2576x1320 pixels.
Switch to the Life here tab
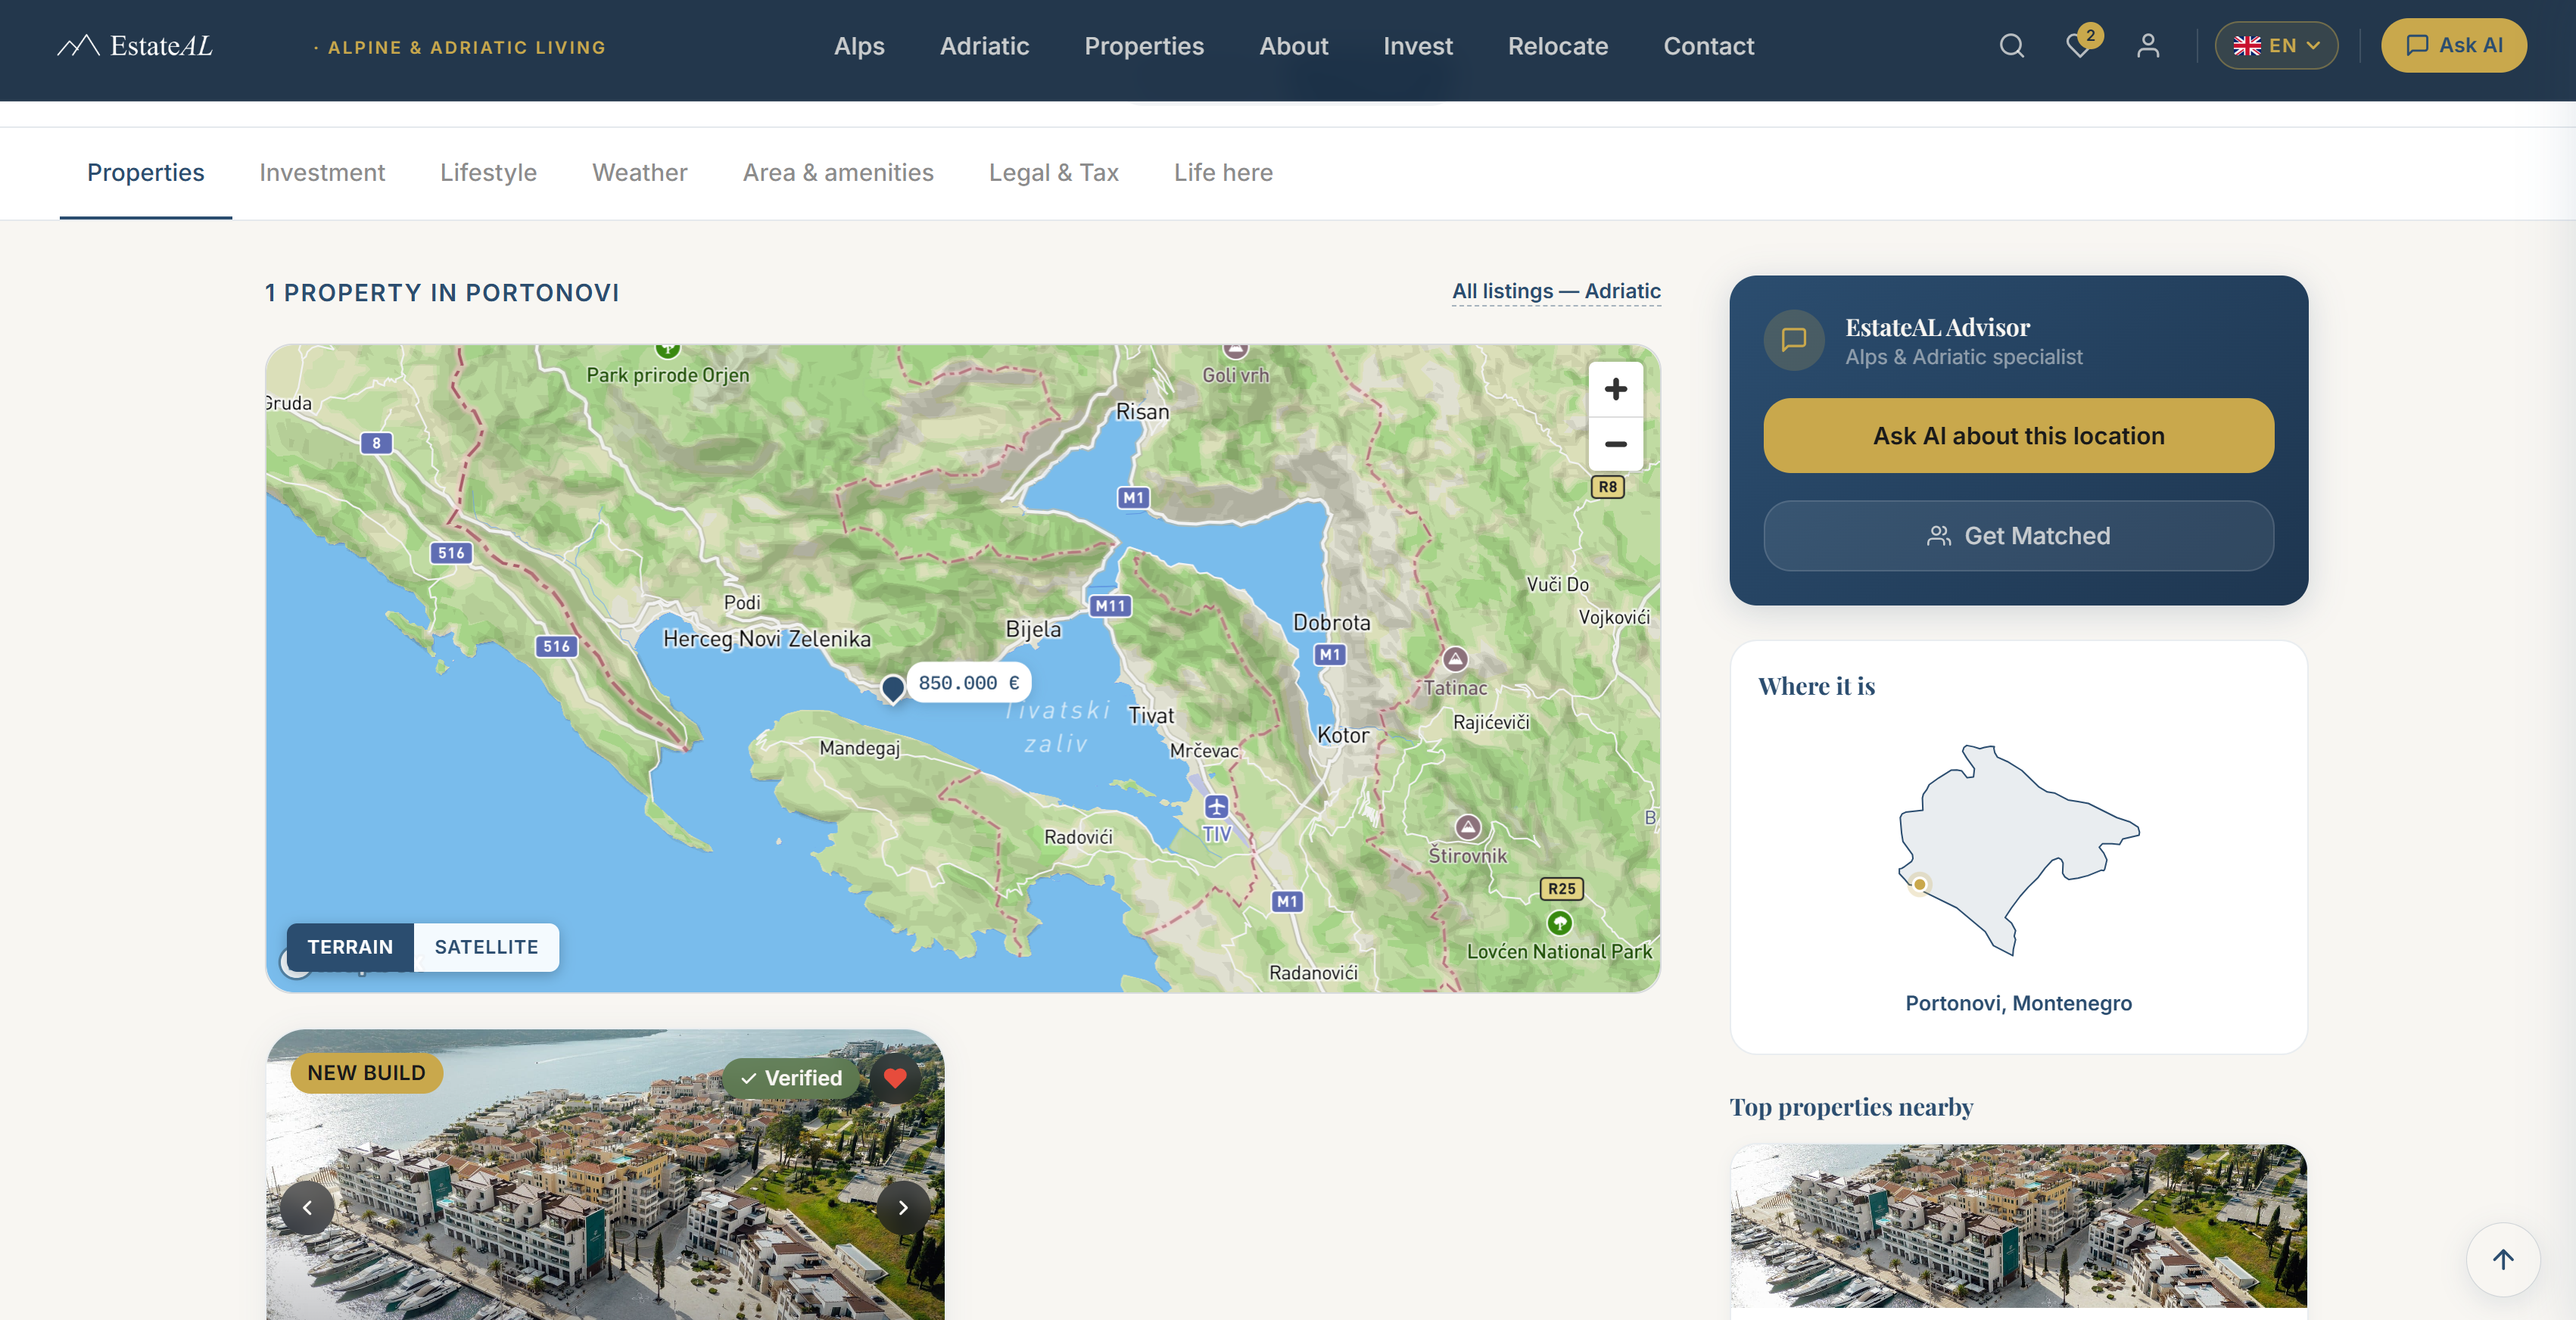[x=1223, y=173]
